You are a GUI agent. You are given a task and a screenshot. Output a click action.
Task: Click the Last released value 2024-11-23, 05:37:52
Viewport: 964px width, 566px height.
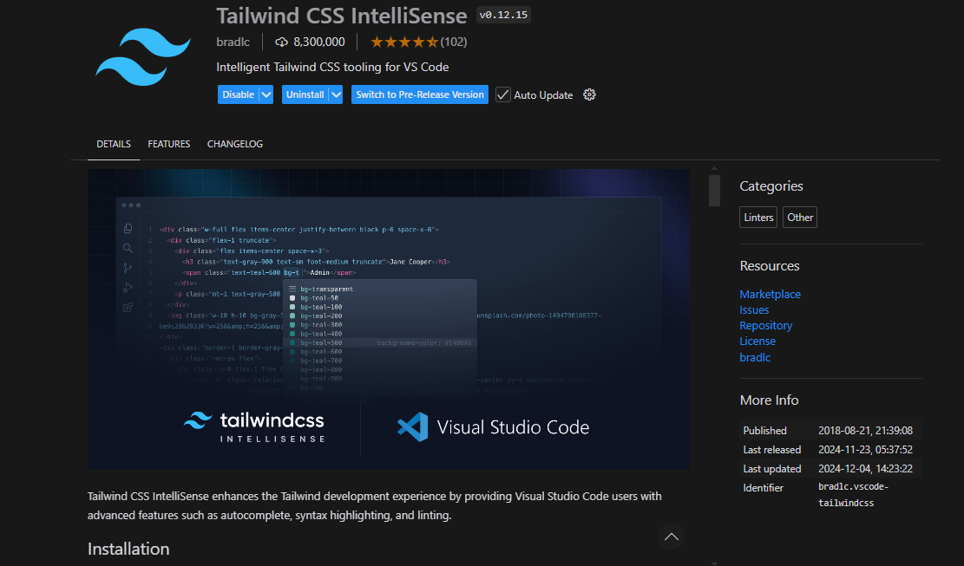866,449
